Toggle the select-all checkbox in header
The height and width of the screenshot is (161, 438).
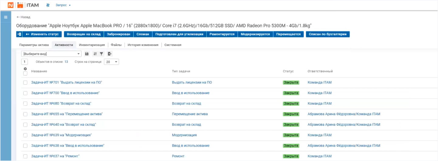pyautogui.click(x=25, y=73)
